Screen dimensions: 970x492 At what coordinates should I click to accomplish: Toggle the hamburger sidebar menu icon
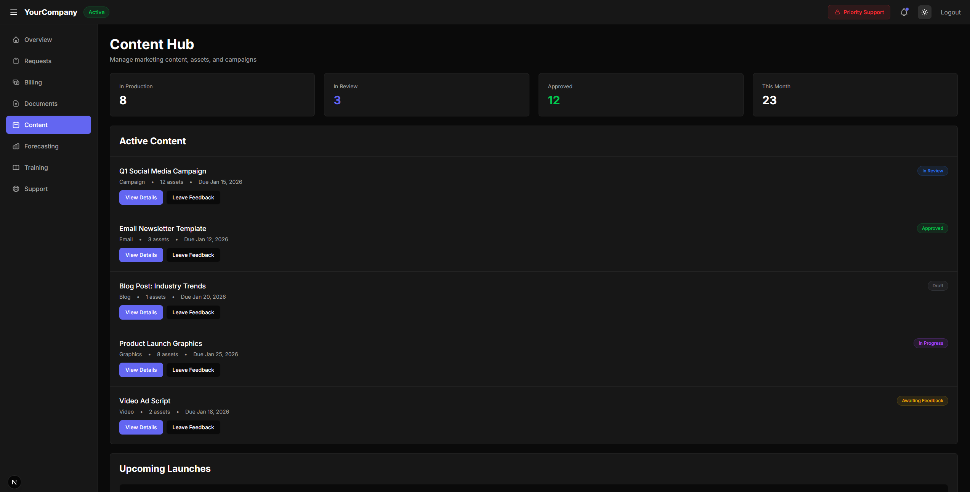tap(14, 12)
